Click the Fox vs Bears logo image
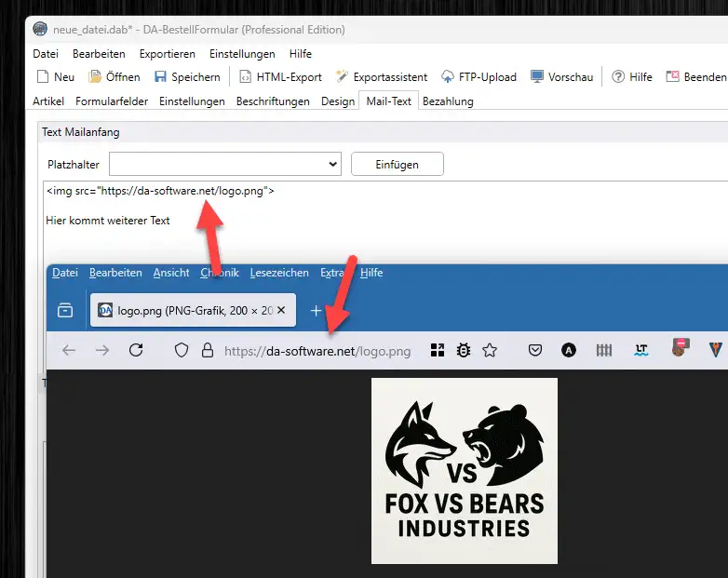Viewport: 728px width, 578px height. click(465, 471)
